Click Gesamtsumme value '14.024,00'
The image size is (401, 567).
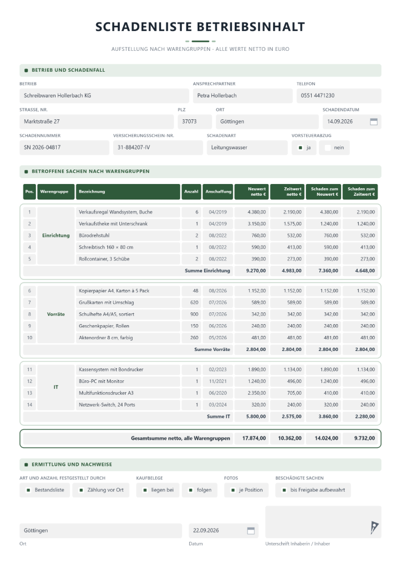323,438
